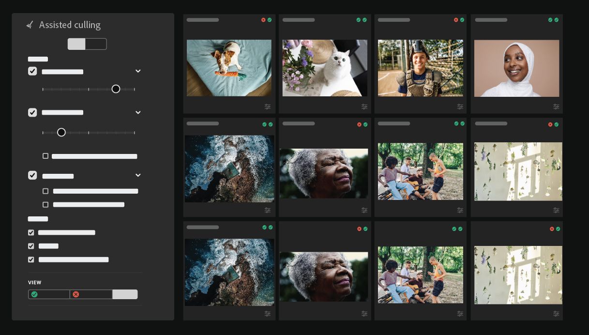Select the smiling baseball catcher photo
Viewport: 589px width, 335px height.
pos(420,68)
